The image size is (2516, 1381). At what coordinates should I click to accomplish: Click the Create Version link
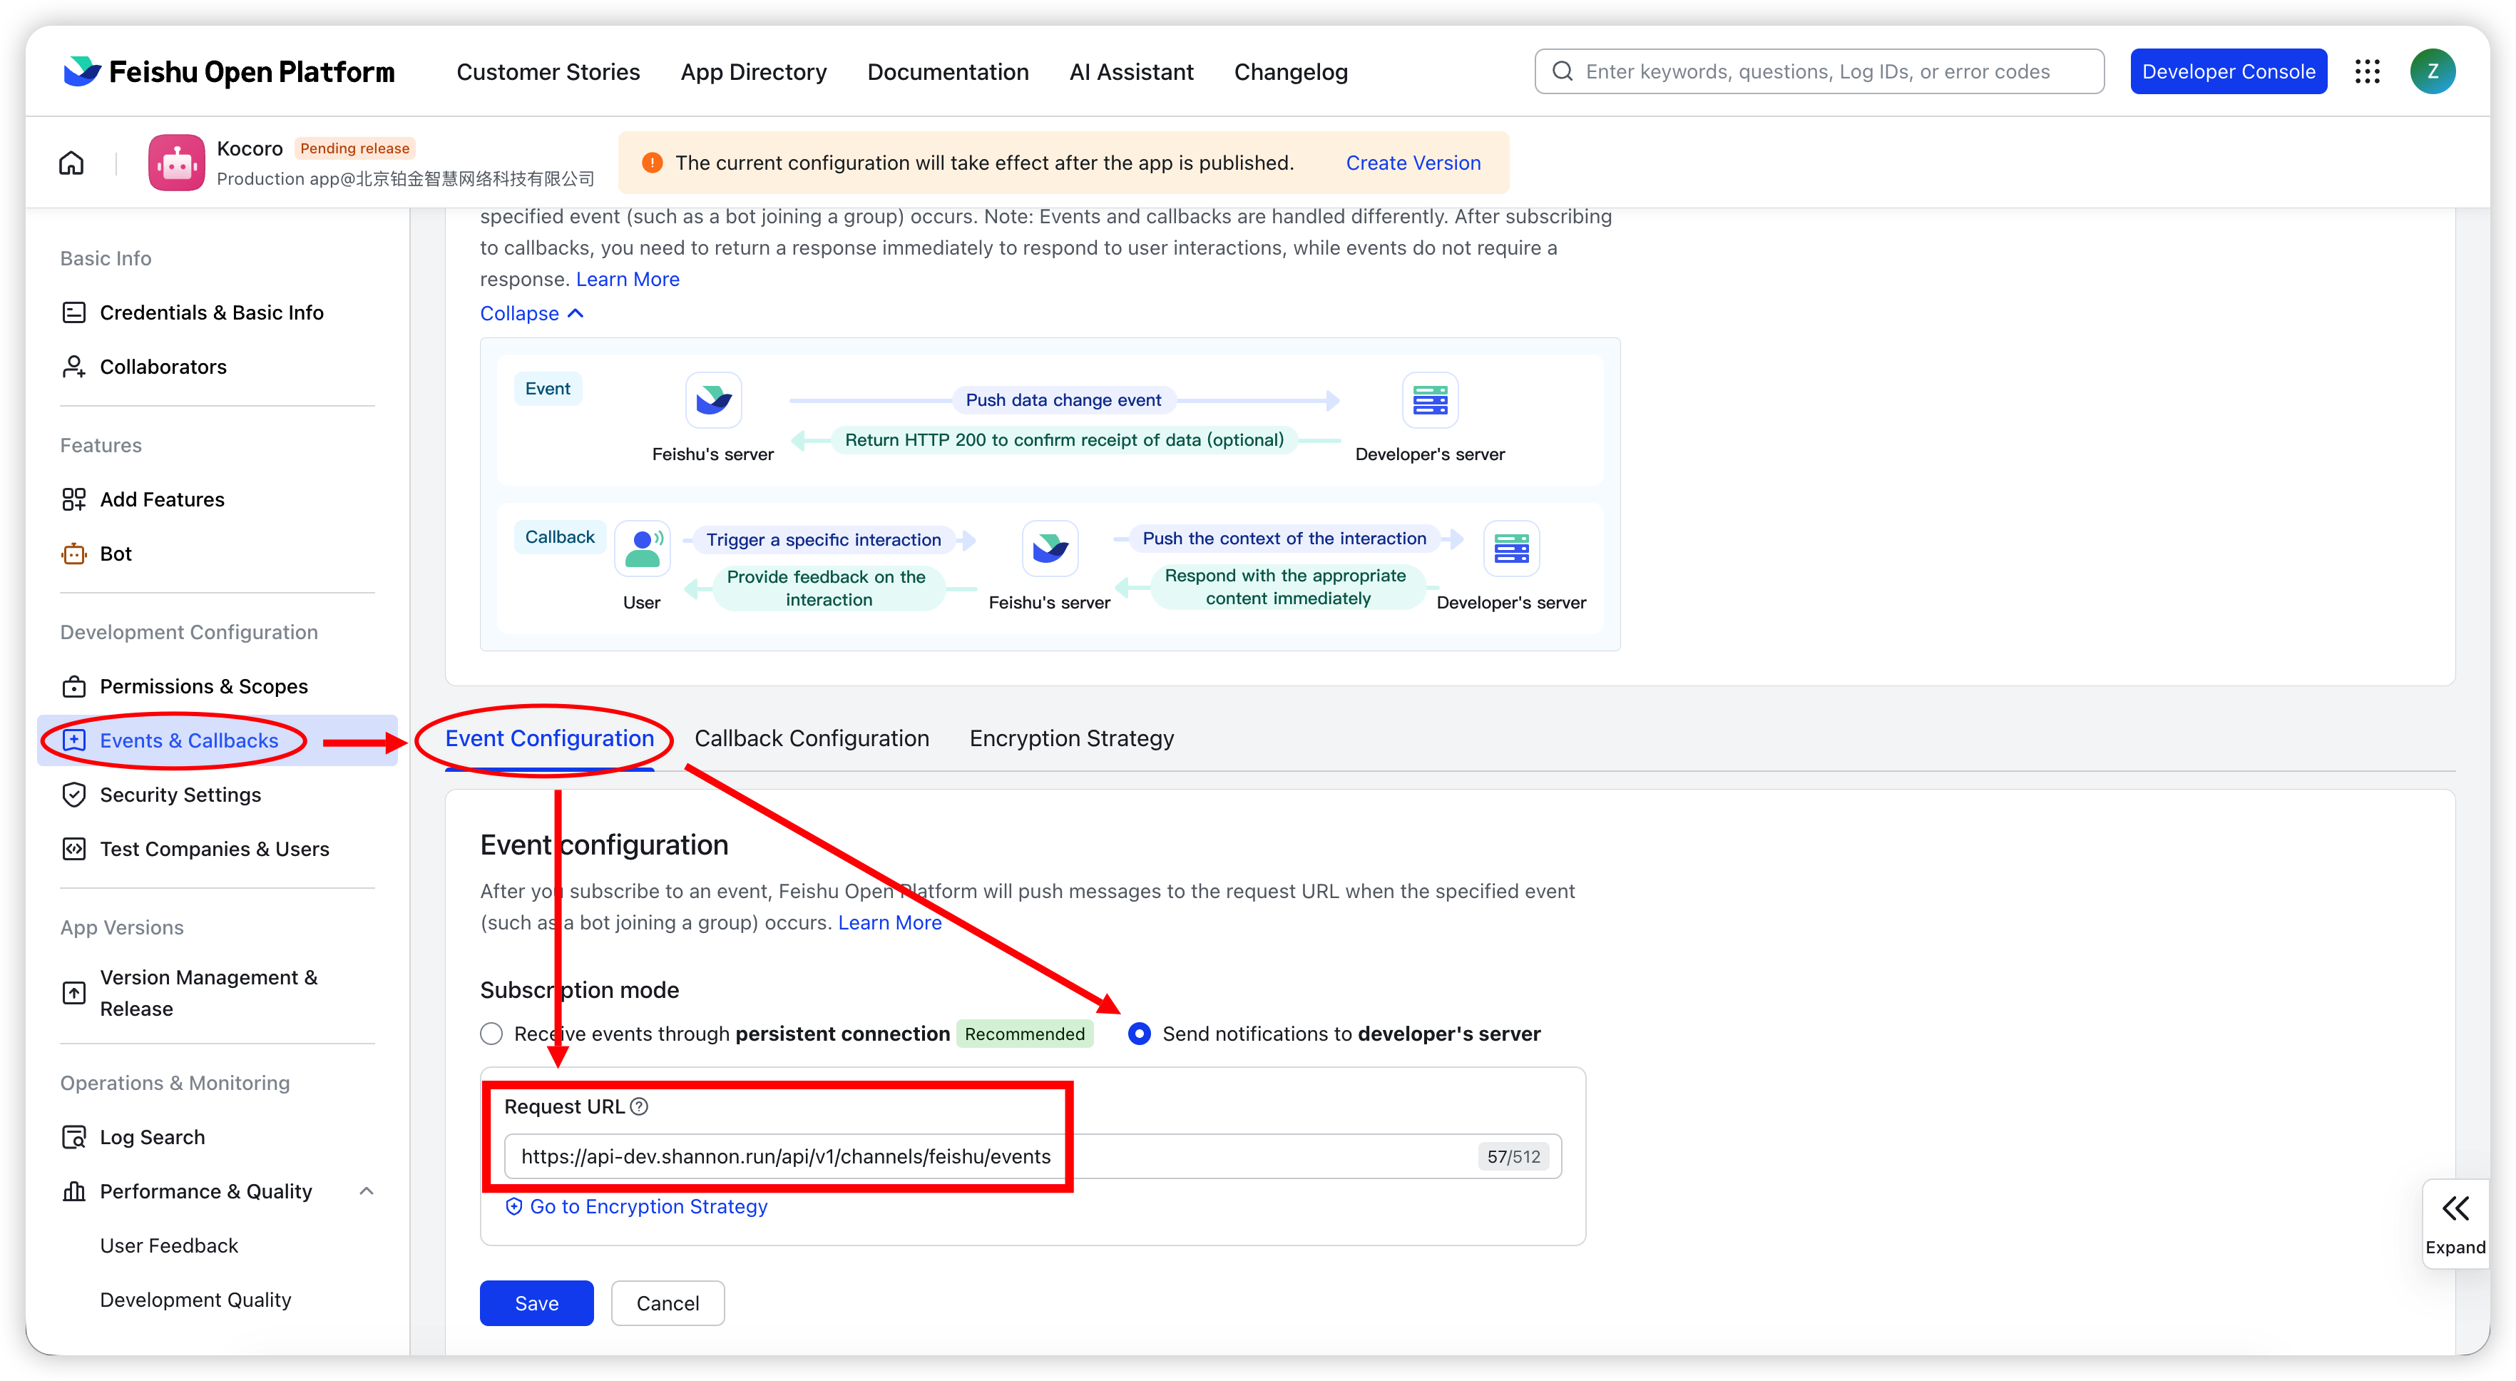click(1412, 163)
